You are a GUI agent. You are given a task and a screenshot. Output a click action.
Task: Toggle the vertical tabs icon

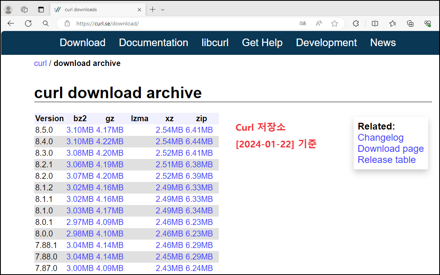[41, 10]
